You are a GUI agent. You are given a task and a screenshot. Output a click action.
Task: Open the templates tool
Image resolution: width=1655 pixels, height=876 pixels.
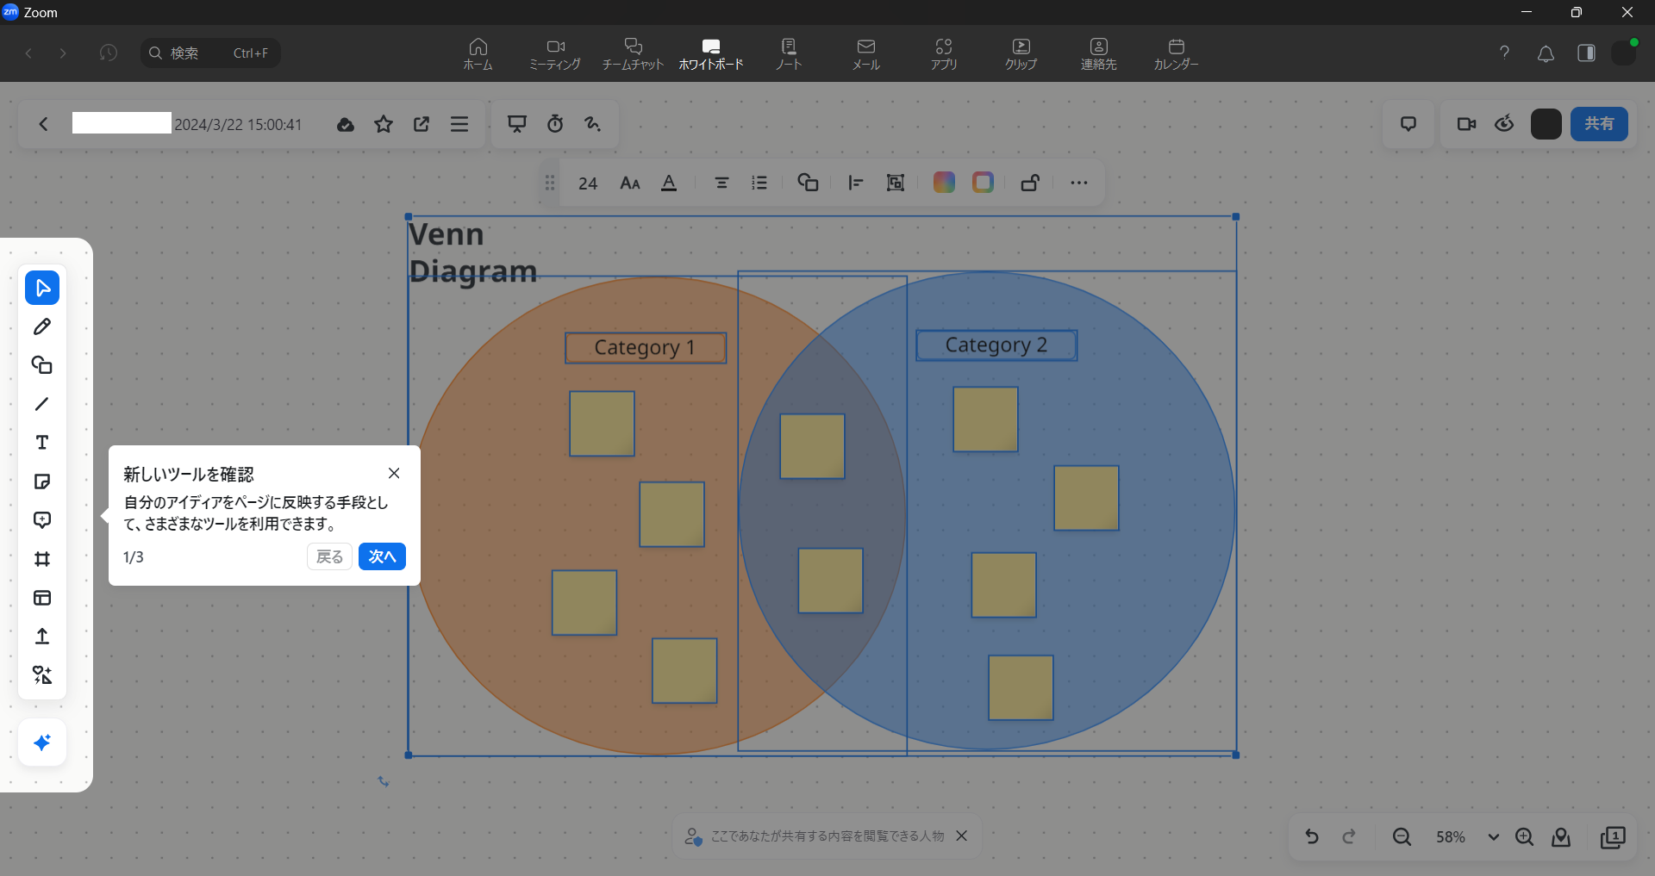(42, 598)
